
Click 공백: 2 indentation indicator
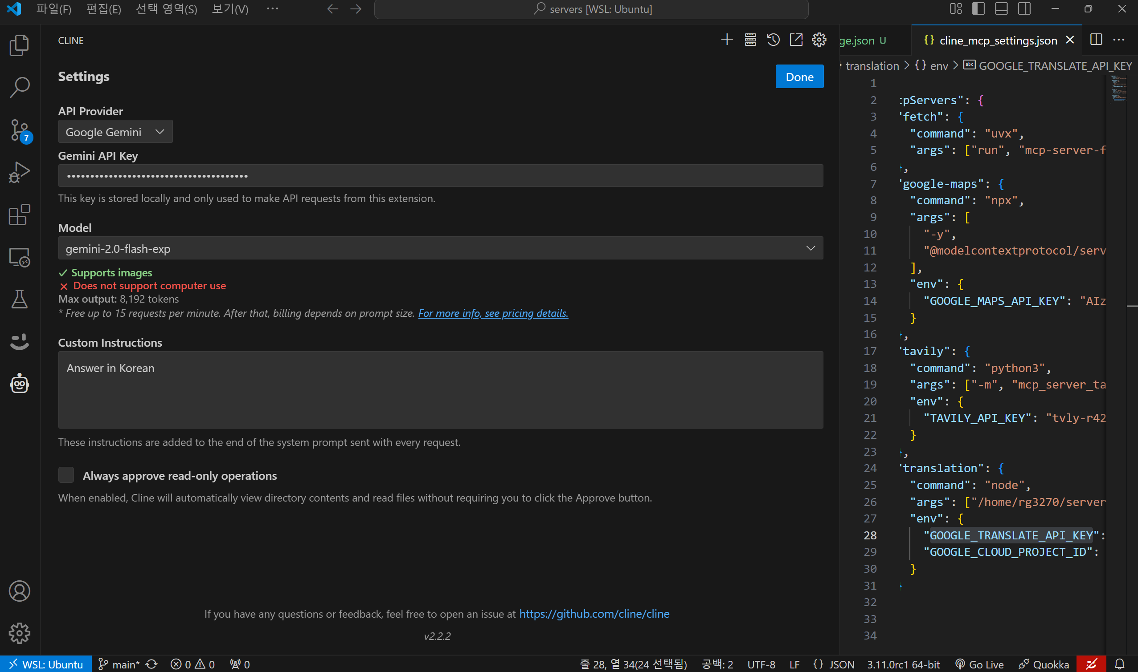717,664
